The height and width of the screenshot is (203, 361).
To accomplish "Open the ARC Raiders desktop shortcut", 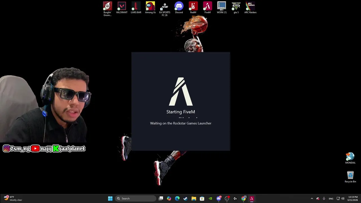I will pos(250,8).
